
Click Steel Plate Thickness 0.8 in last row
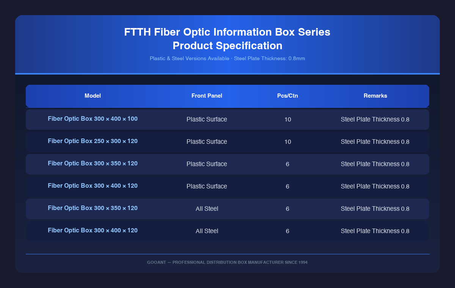click(375, 231)
